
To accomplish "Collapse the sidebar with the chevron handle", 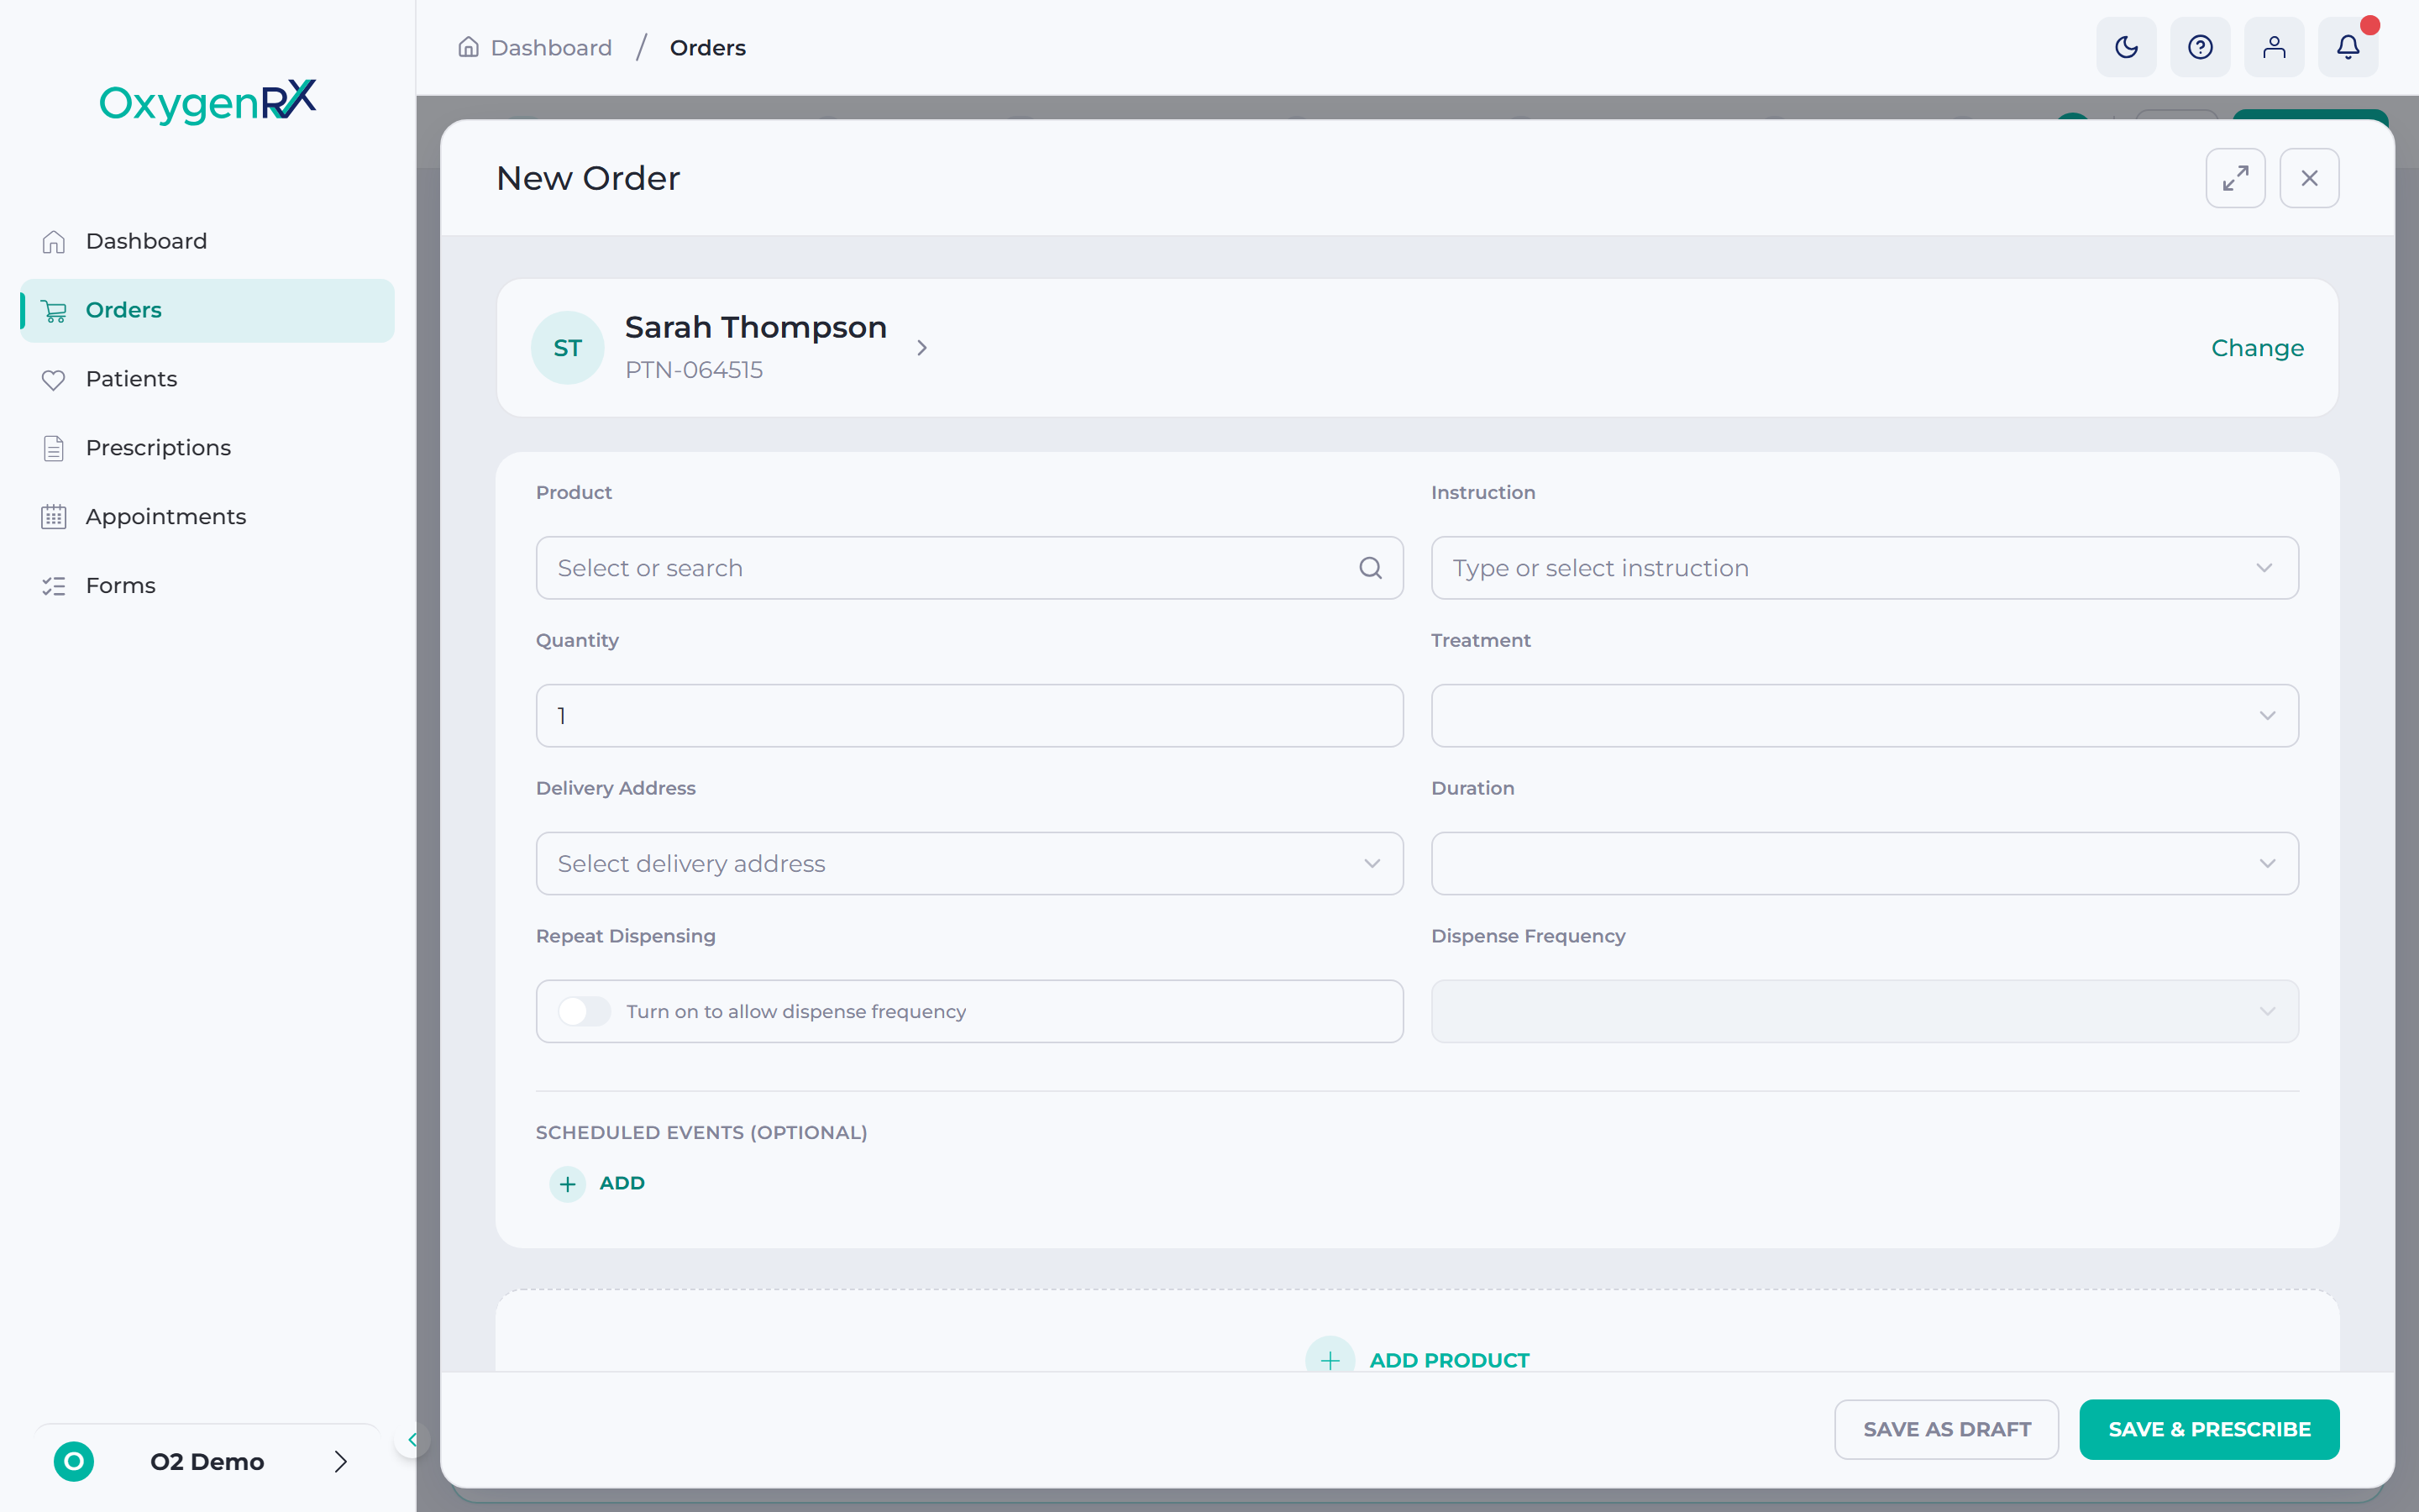I will pos(412,1440).
